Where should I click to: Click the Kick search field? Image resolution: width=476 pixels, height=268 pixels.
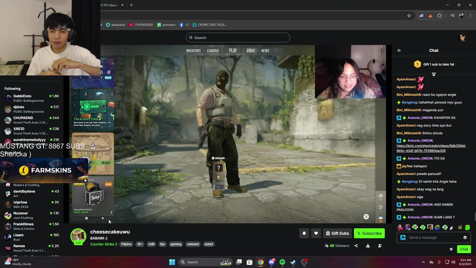[x=238, y=38]
